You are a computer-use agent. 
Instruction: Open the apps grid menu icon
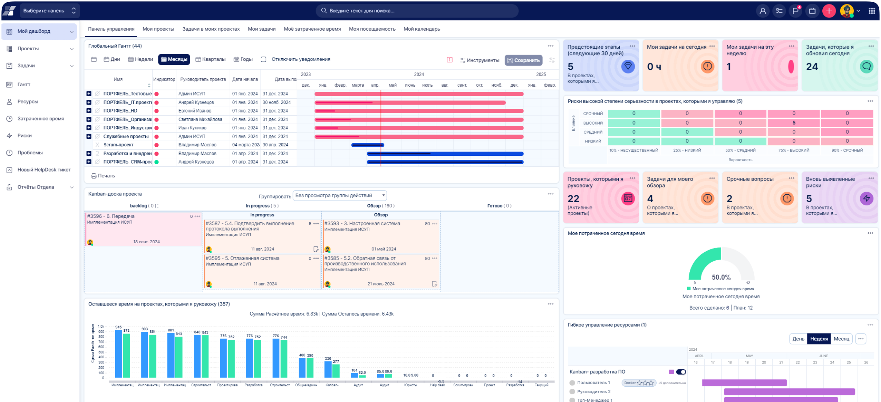click(x=872, y=11)
